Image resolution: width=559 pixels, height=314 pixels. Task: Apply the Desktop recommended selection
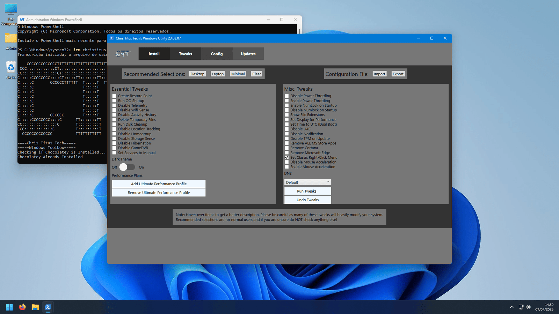coord(197,74)
